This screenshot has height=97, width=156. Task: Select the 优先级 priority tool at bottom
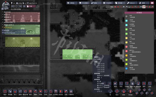pos(130,92)
